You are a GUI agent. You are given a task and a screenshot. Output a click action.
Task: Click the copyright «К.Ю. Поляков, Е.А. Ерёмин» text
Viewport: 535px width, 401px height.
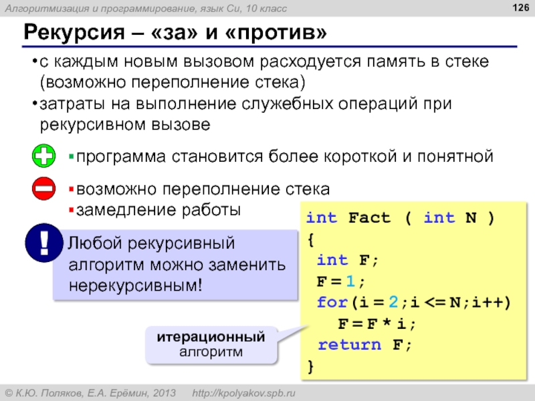coord(90,392)
